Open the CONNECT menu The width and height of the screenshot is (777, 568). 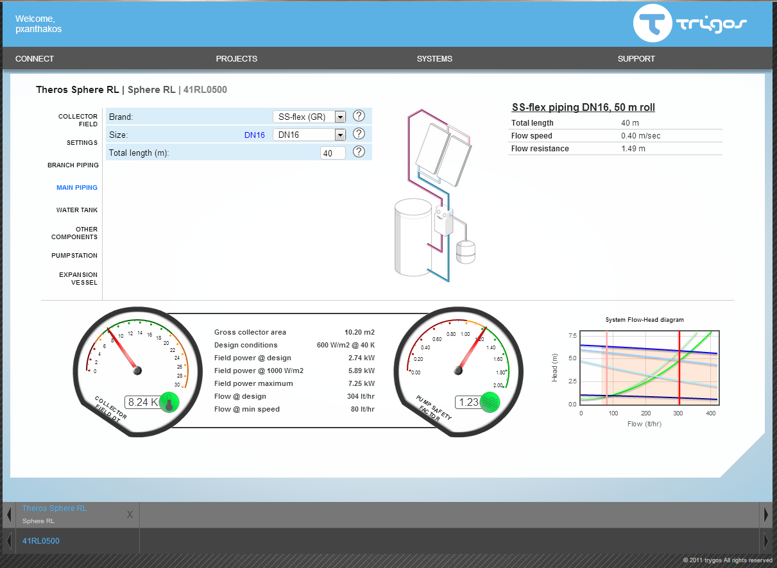[35, 58]
